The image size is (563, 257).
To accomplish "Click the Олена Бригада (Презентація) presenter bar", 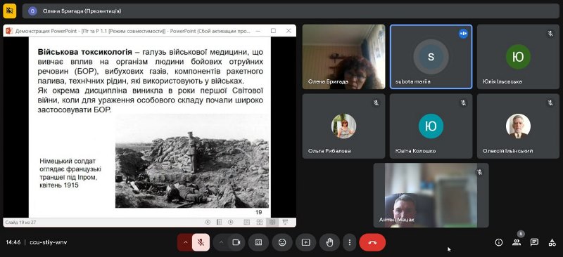I will 291,11.
